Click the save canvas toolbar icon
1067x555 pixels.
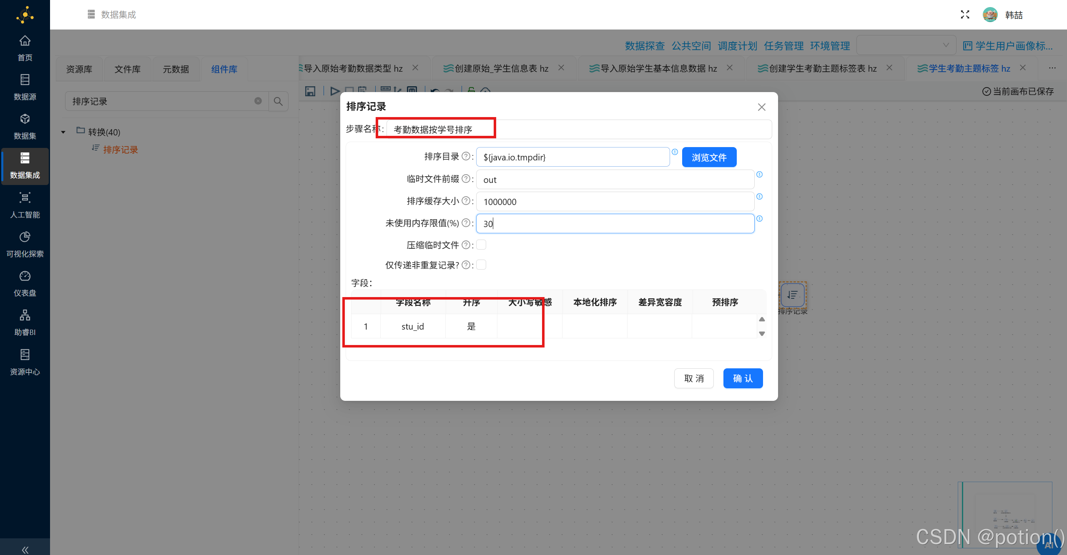coord(310,91)
